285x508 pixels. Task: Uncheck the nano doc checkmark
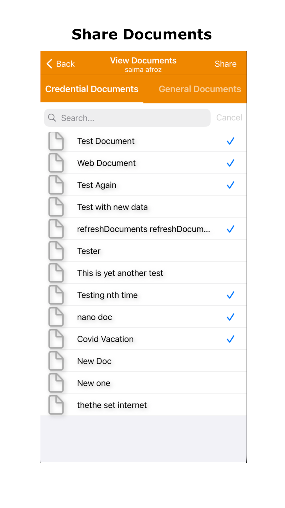coord(230,317)
